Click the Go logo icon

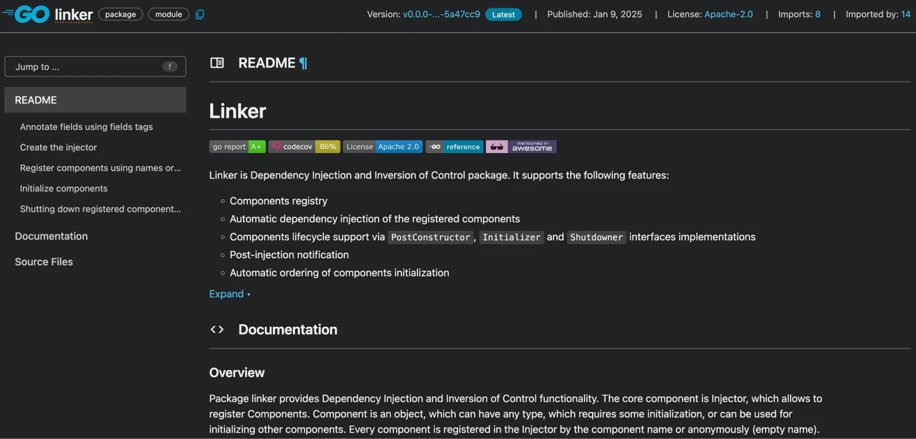[26, 14]
